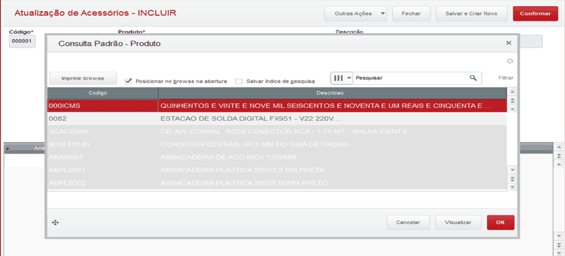The height and width of the screenshot is (256, 565).
Task: Select product code ABAI0001
Action: tap(103, 158)
